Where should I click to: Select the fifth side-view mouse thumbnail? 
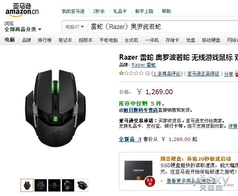tap(82, 185)
